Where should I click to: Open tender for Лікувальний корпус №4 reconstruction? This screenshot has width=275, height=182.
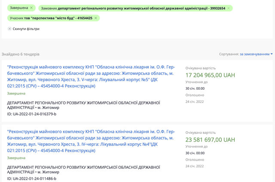91,141
